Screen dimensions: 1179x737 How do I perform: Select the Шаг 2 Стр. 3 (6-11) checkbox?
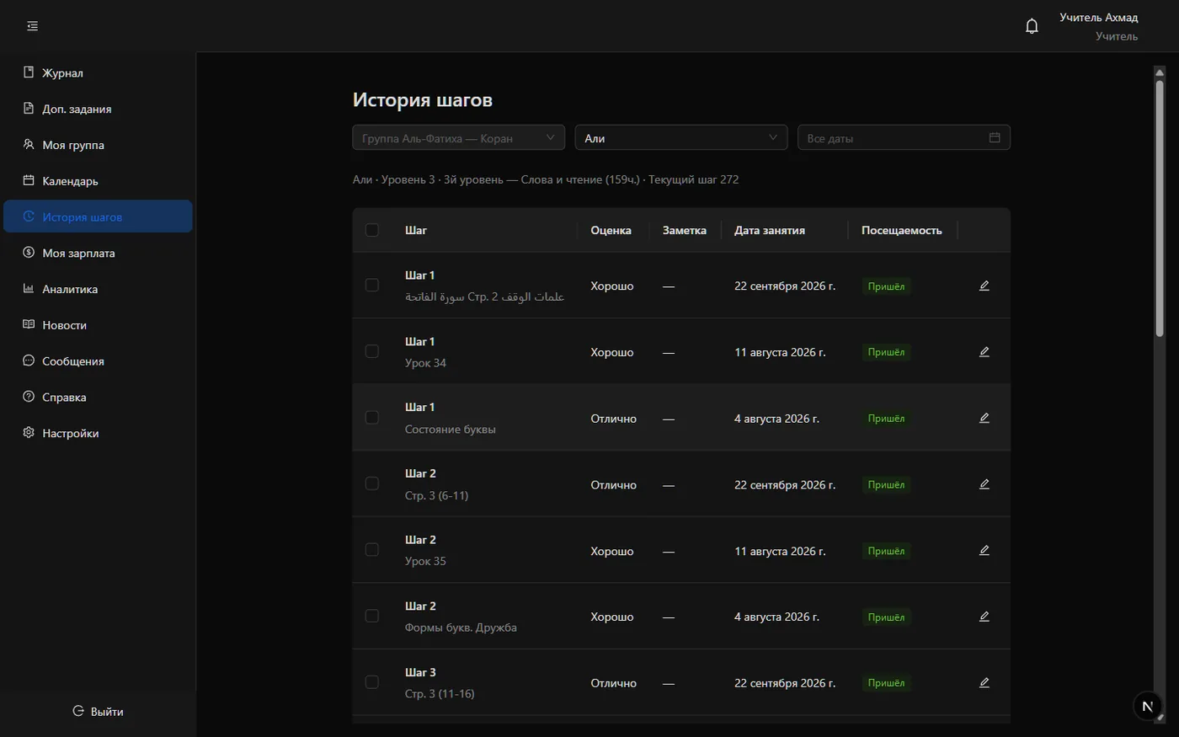click(372, 483)
